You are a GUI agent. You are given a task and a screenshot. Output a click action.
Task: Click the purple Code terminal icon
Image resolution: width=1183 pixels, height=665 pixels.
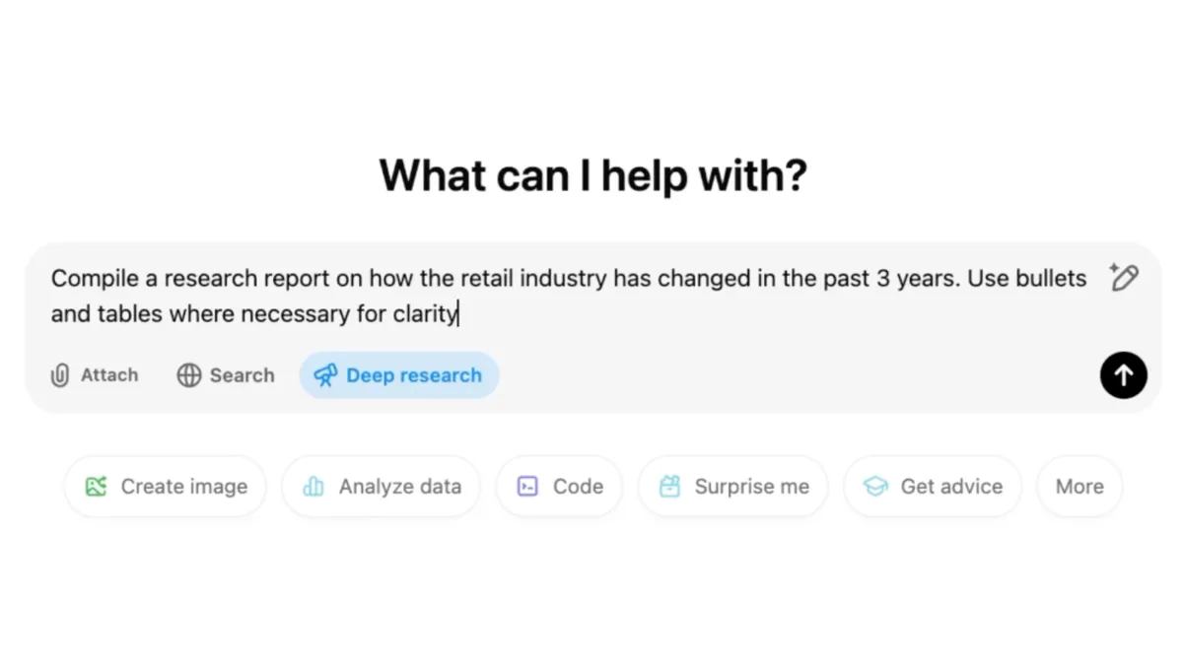click(x=527, y=486)
